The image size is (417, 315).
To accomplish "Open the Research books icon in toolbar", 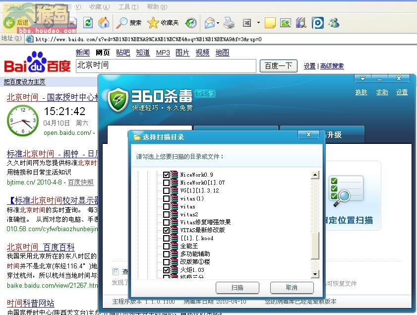I will [301, 23].
